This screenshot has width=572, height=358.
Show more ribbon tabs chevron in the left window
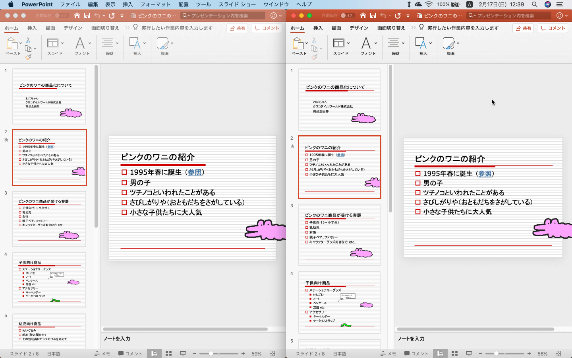(x=128, y=28)
